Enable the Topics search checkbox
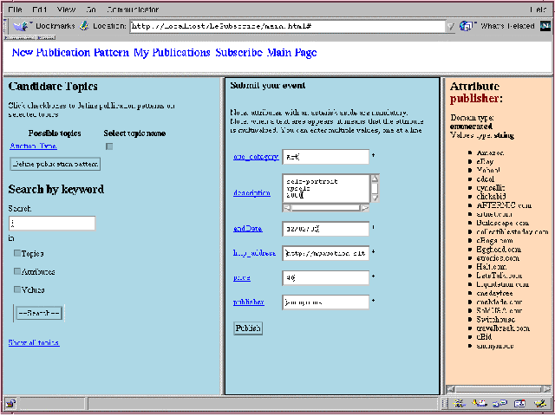Image resolution: width=555 pixels, height=416 pixels. [17, 253]
